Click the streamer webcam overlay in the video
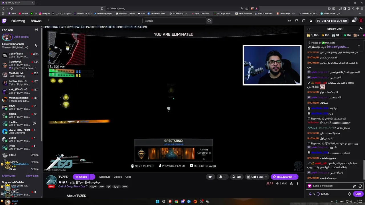This screenshot has width=365, height=205. tap(272, 65)
